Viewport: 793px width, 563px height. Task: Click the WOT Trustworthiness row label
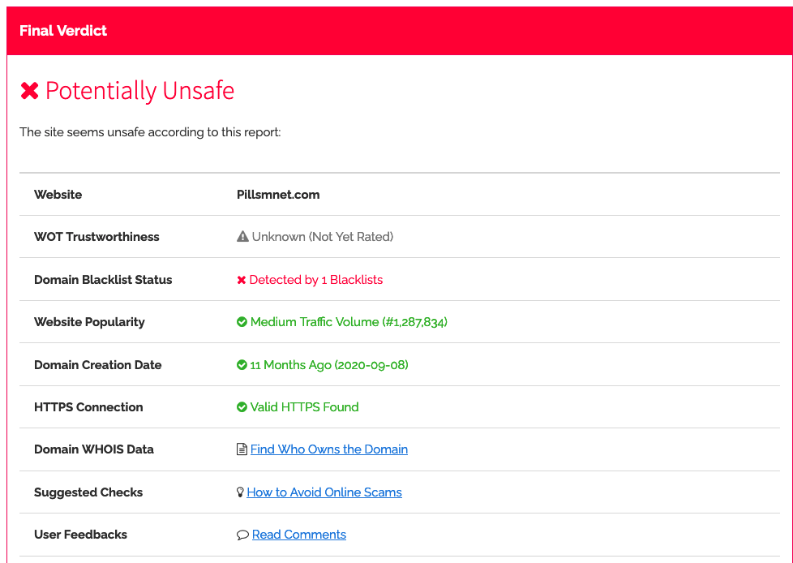point(96,237)
